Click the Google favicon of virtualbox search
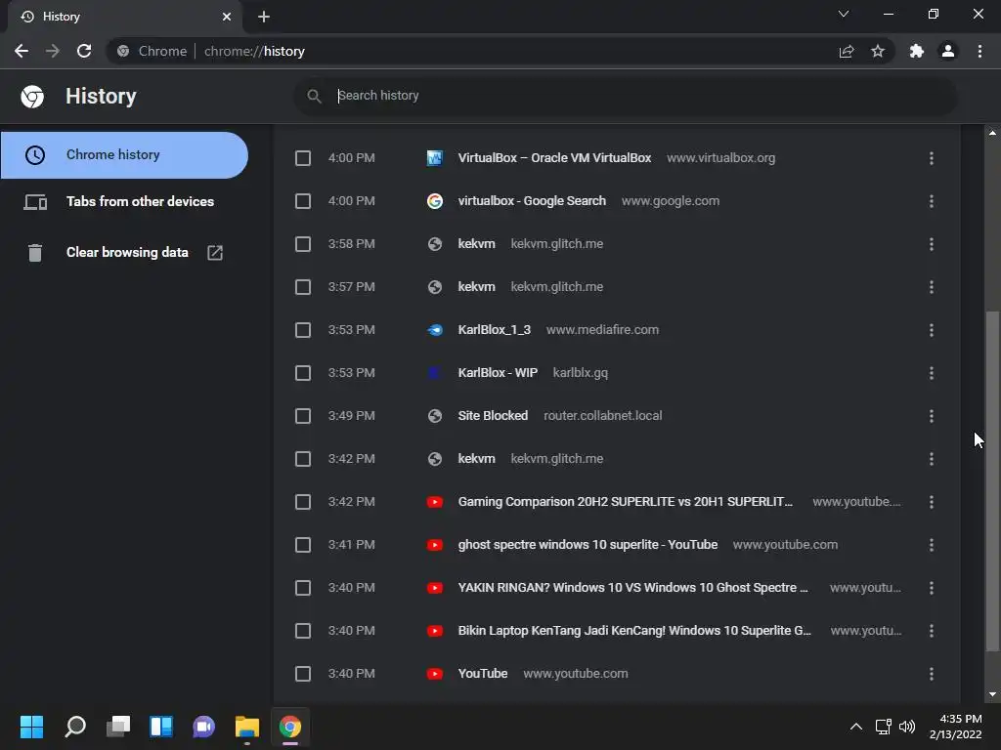The height and width of the screenshot is (750, 1001). pos(435,201)
